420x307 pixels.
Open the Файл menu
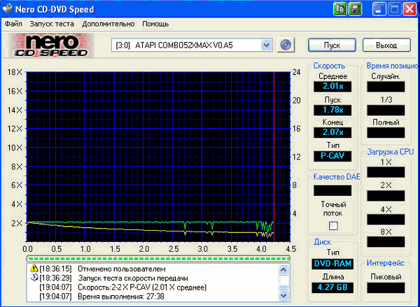pos(13,24)
